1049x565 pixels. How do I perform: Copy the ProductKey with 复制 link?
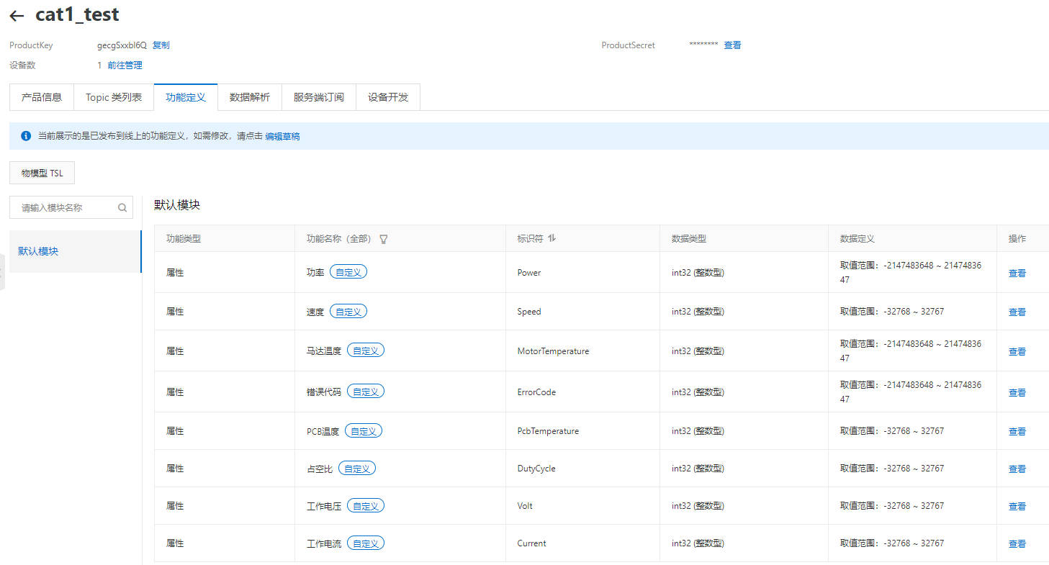coord(161,45)
